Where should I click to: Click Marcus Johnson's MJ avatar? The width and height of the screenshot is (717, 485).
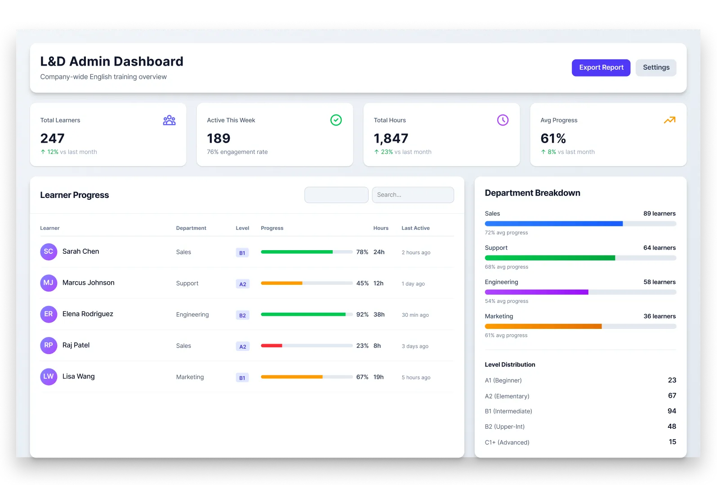click(49, 283)
